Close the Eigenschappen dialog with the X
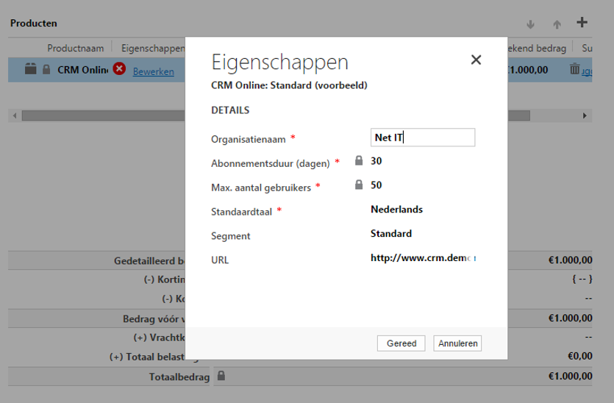Screen dimensions: 614x403 pyautogui.click(x=476, y=60)
